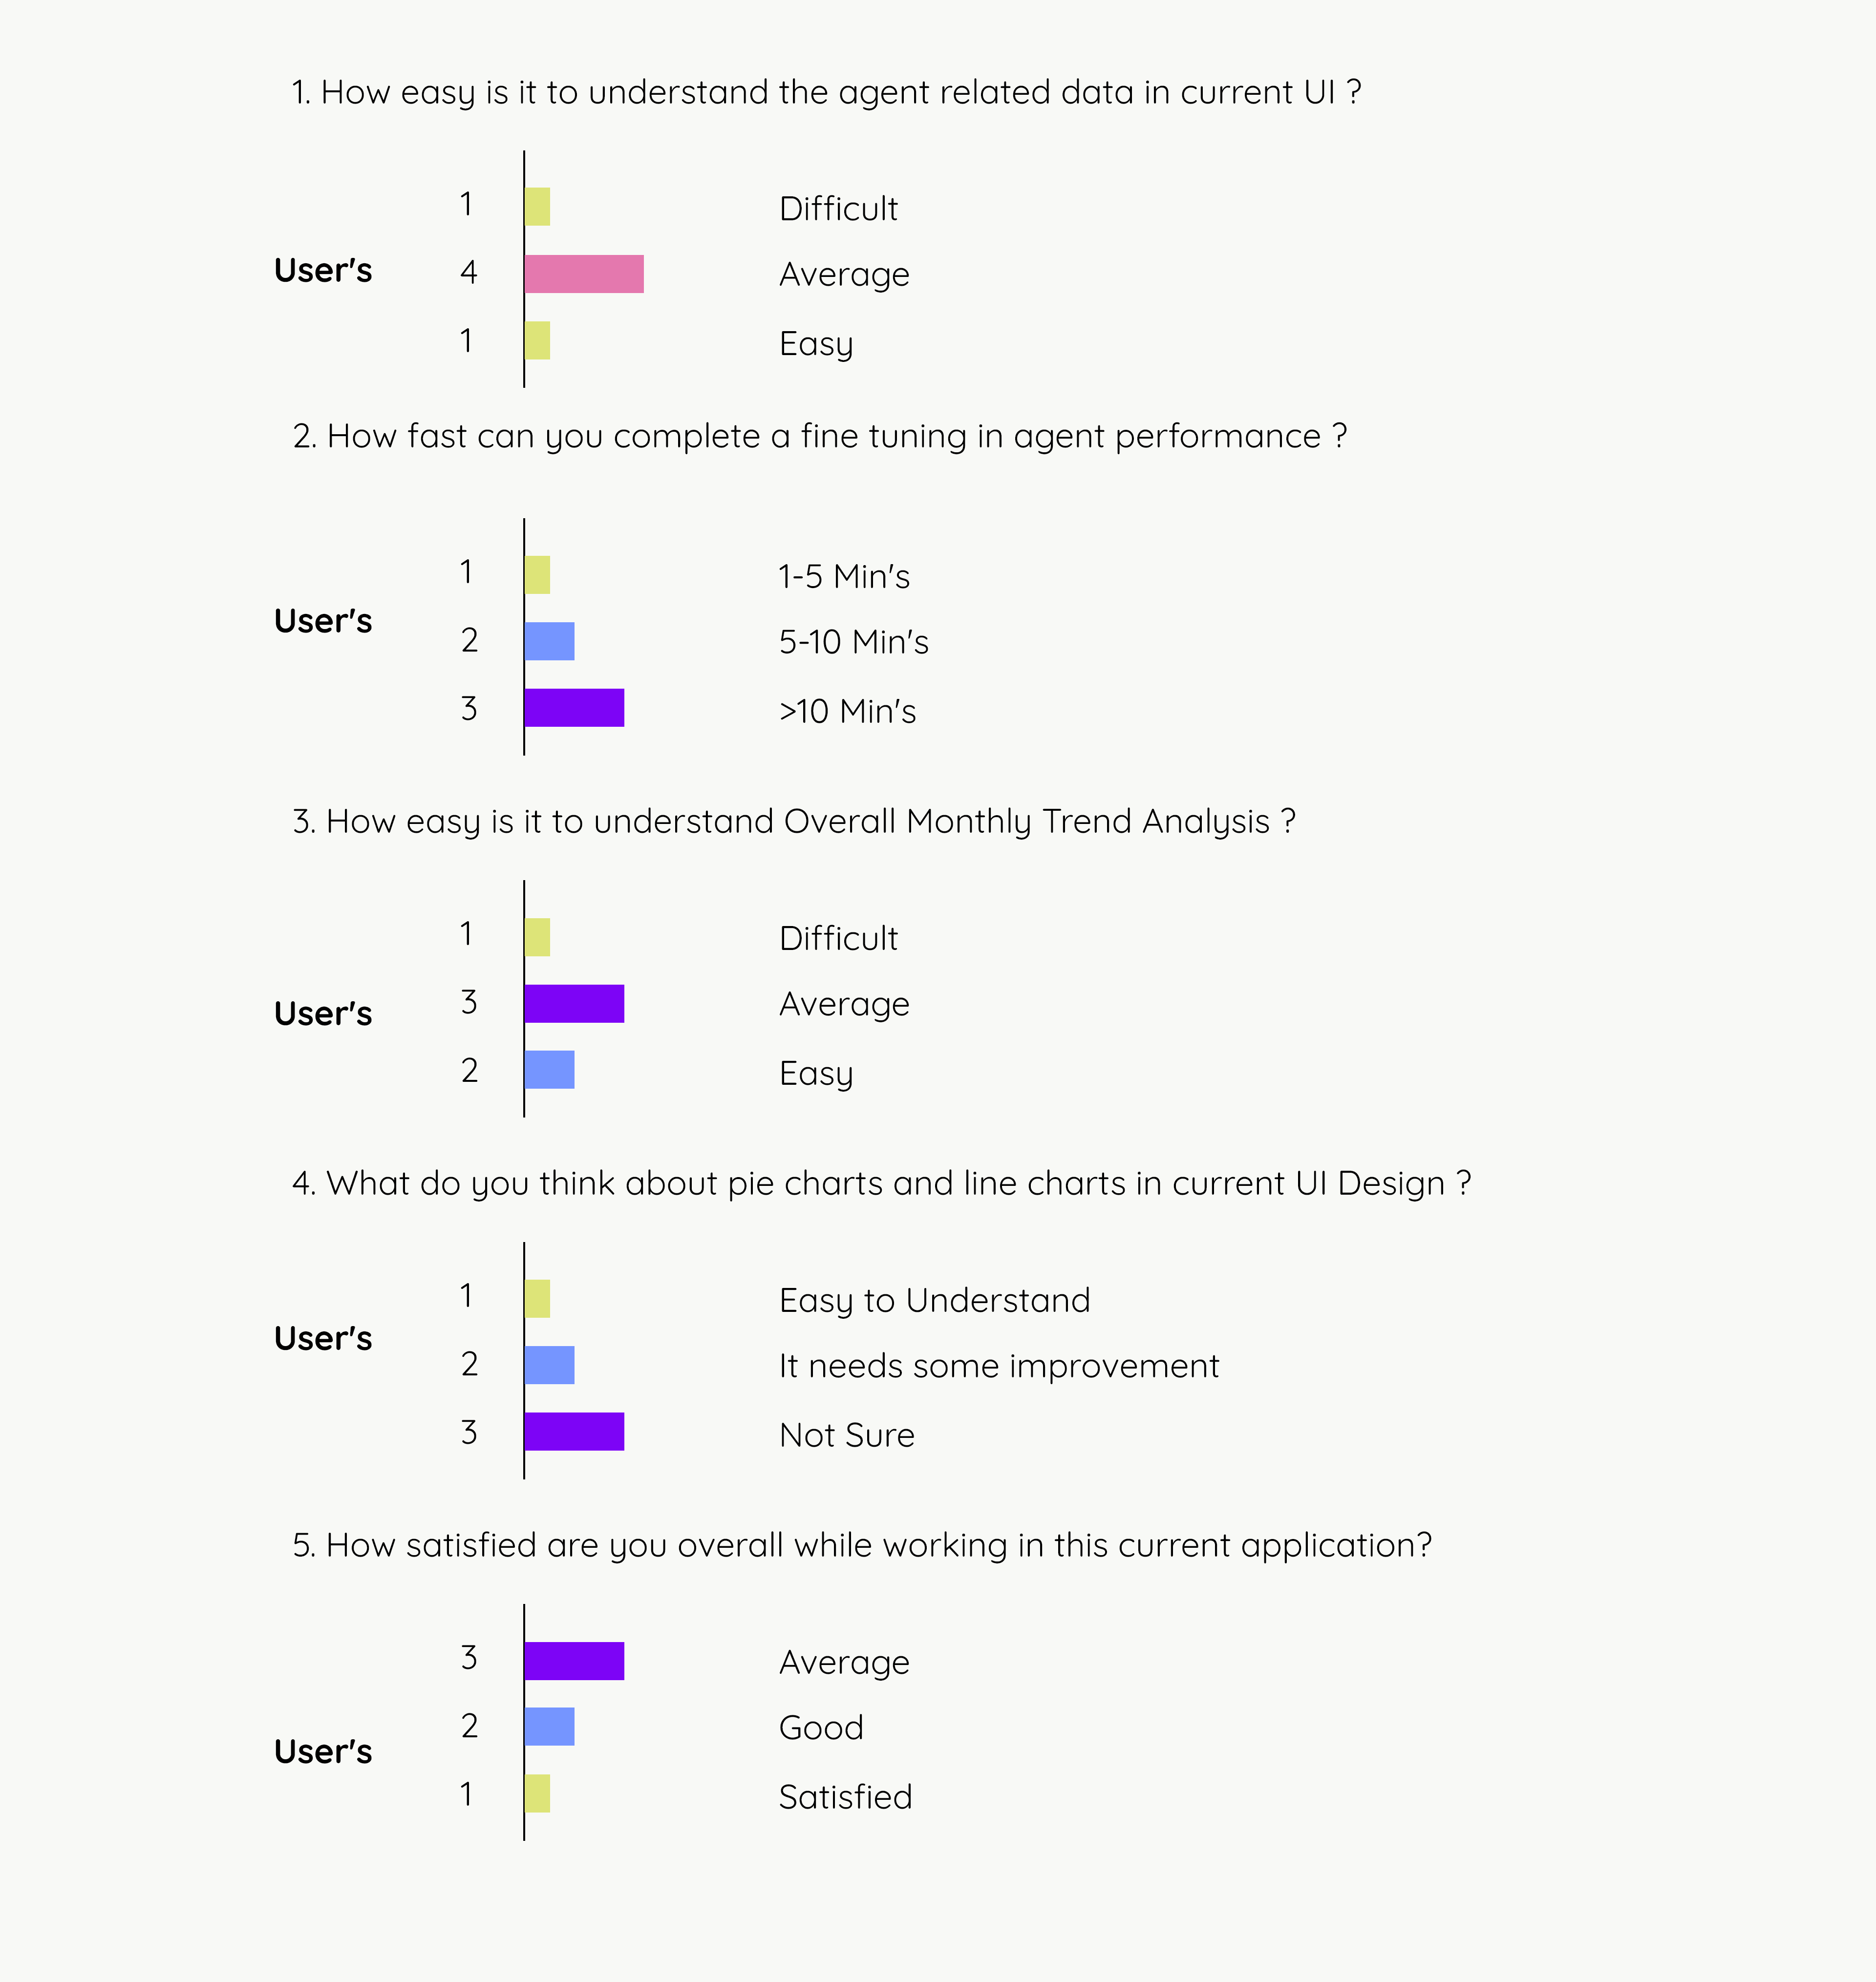Click the 'It needs some improvement' label
The height and width of the screenshot is (1982, 1876).
[999, 1366]
